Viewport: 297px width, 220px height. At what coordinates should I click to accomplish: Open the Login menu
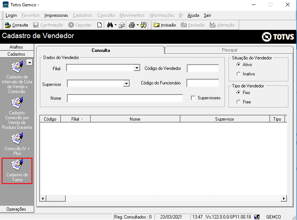pos(11,15)
